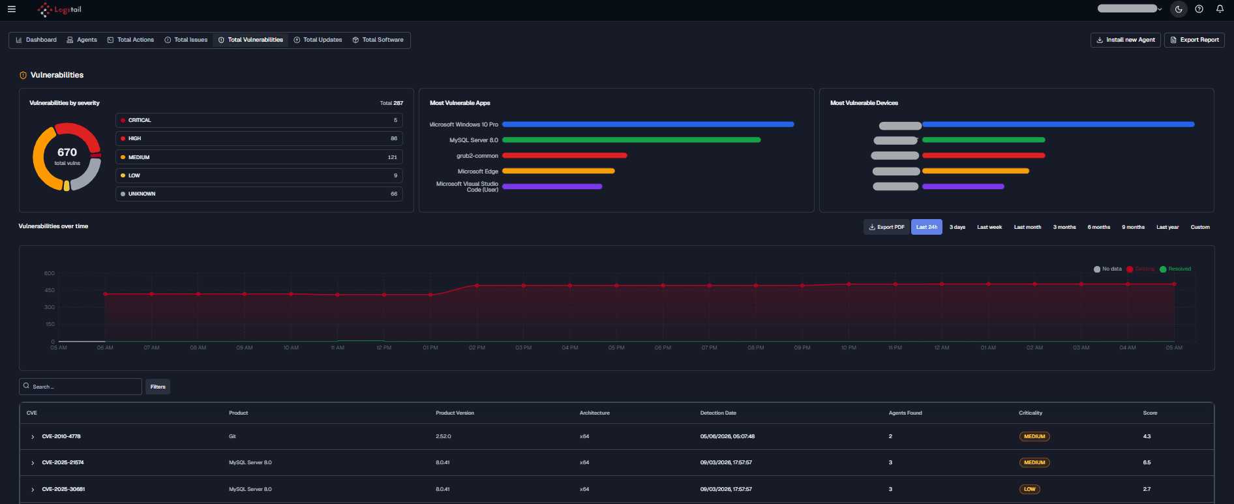Open the Filters button

click(158, 387)
